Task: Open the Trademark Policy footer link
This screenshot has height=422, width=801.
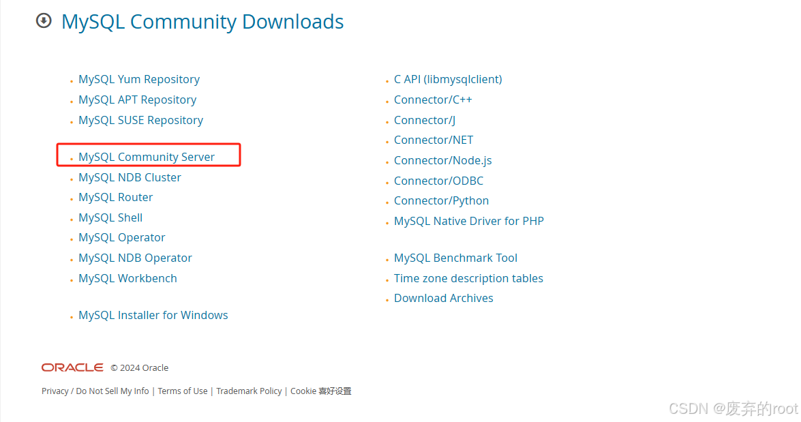Action: click(x=249, y=391)
